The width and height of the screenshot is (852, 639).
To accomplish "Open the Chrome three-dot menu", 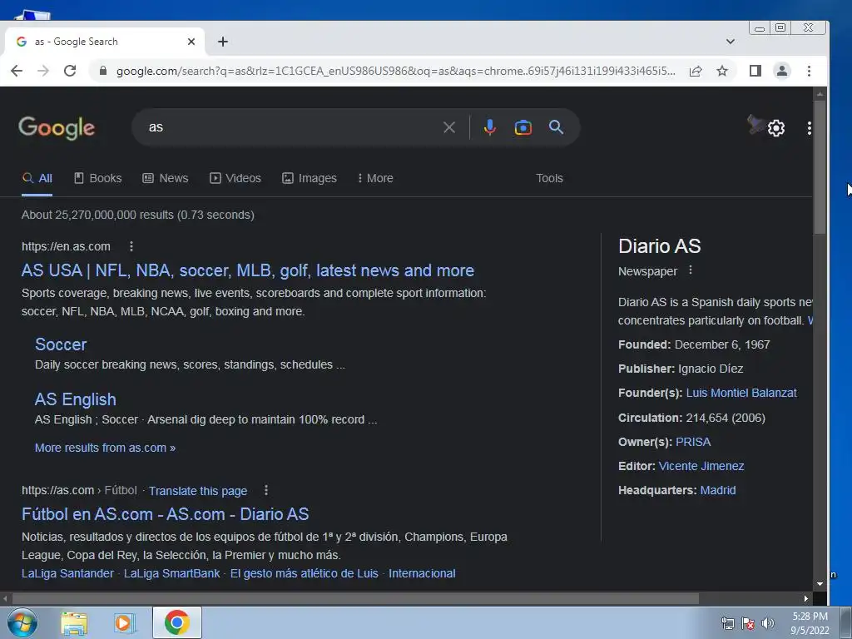I will point(809,71).
